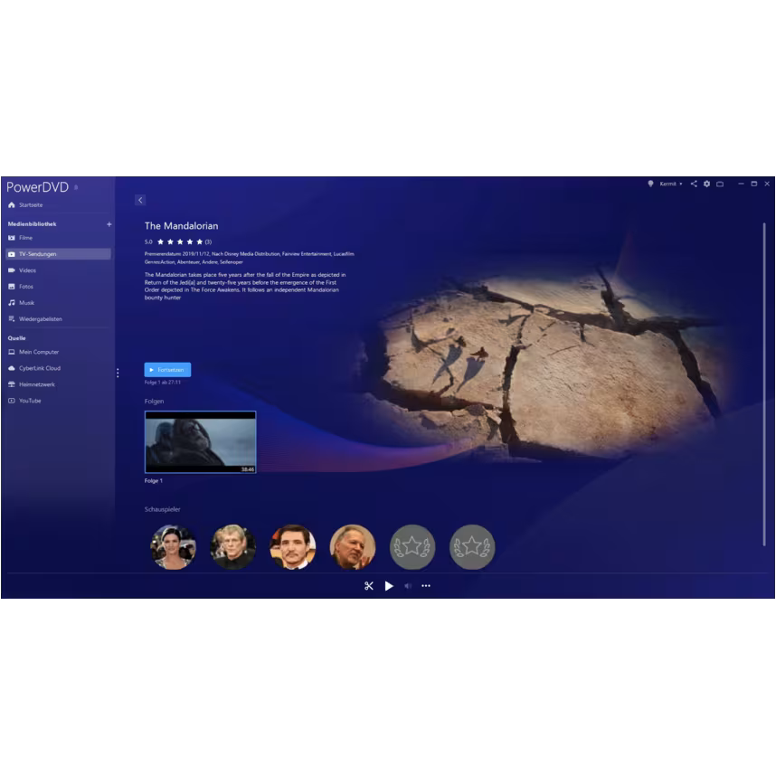Click the back arrow above the title

click(x=140, y=200)
